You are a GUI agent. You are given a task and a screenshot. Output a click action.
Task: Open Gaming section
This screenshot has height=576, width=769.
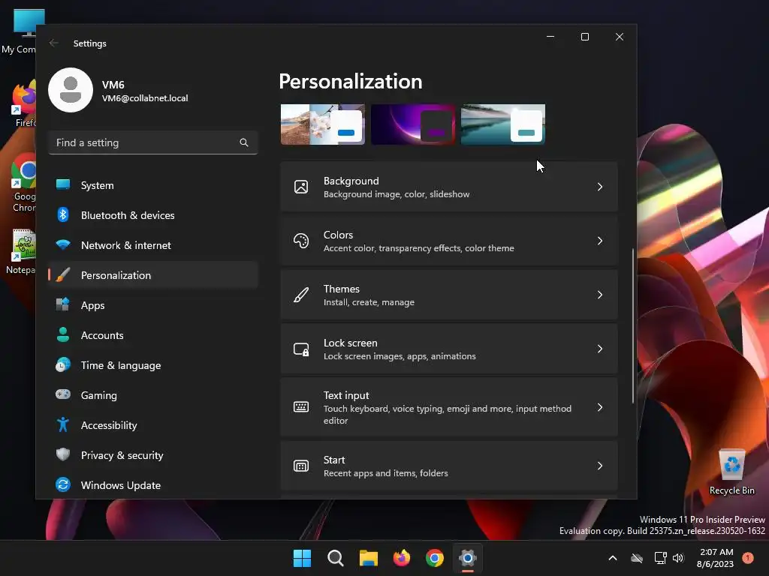[x=153, y=395]
